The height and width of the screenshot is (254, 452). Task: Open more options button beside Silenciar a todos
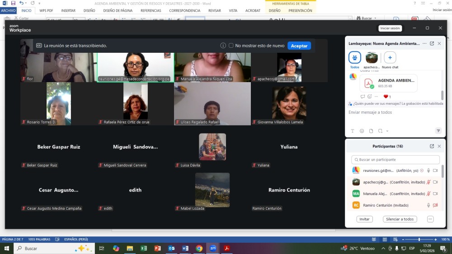click(430, 219)
